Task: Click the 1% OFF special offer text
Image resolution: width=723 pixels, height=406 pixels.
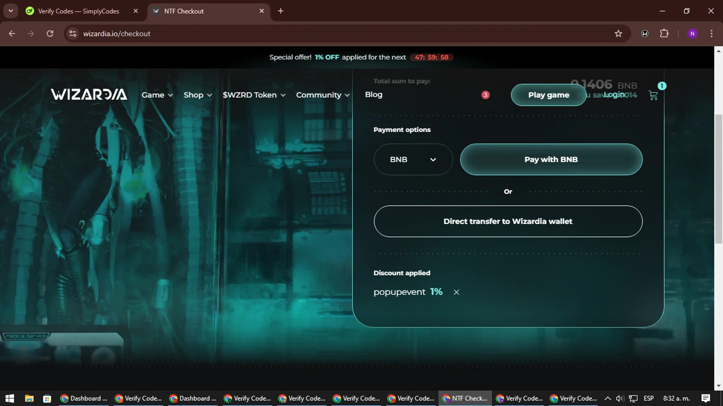Action: point(327,57)
